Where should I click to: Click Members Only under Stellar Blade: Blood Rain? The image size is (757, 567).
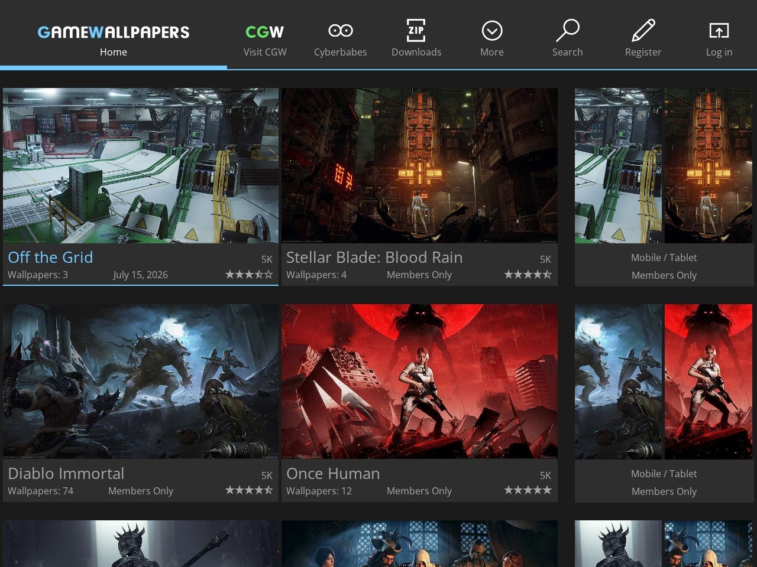(x=419, y=275)
